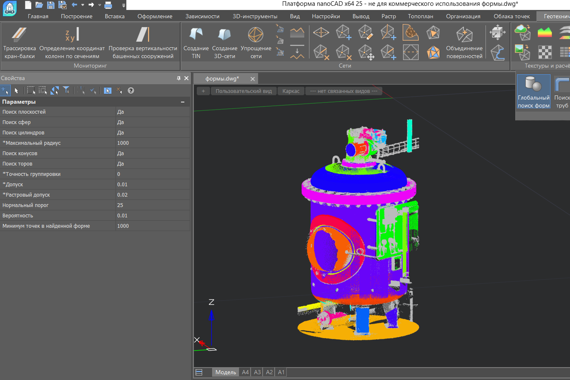
Task: Toggle the Поиск торов value Да
Action: pos(152,164)
